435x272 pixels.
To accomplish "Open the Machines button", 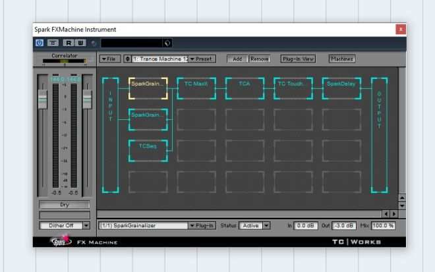I will [342, 59].
